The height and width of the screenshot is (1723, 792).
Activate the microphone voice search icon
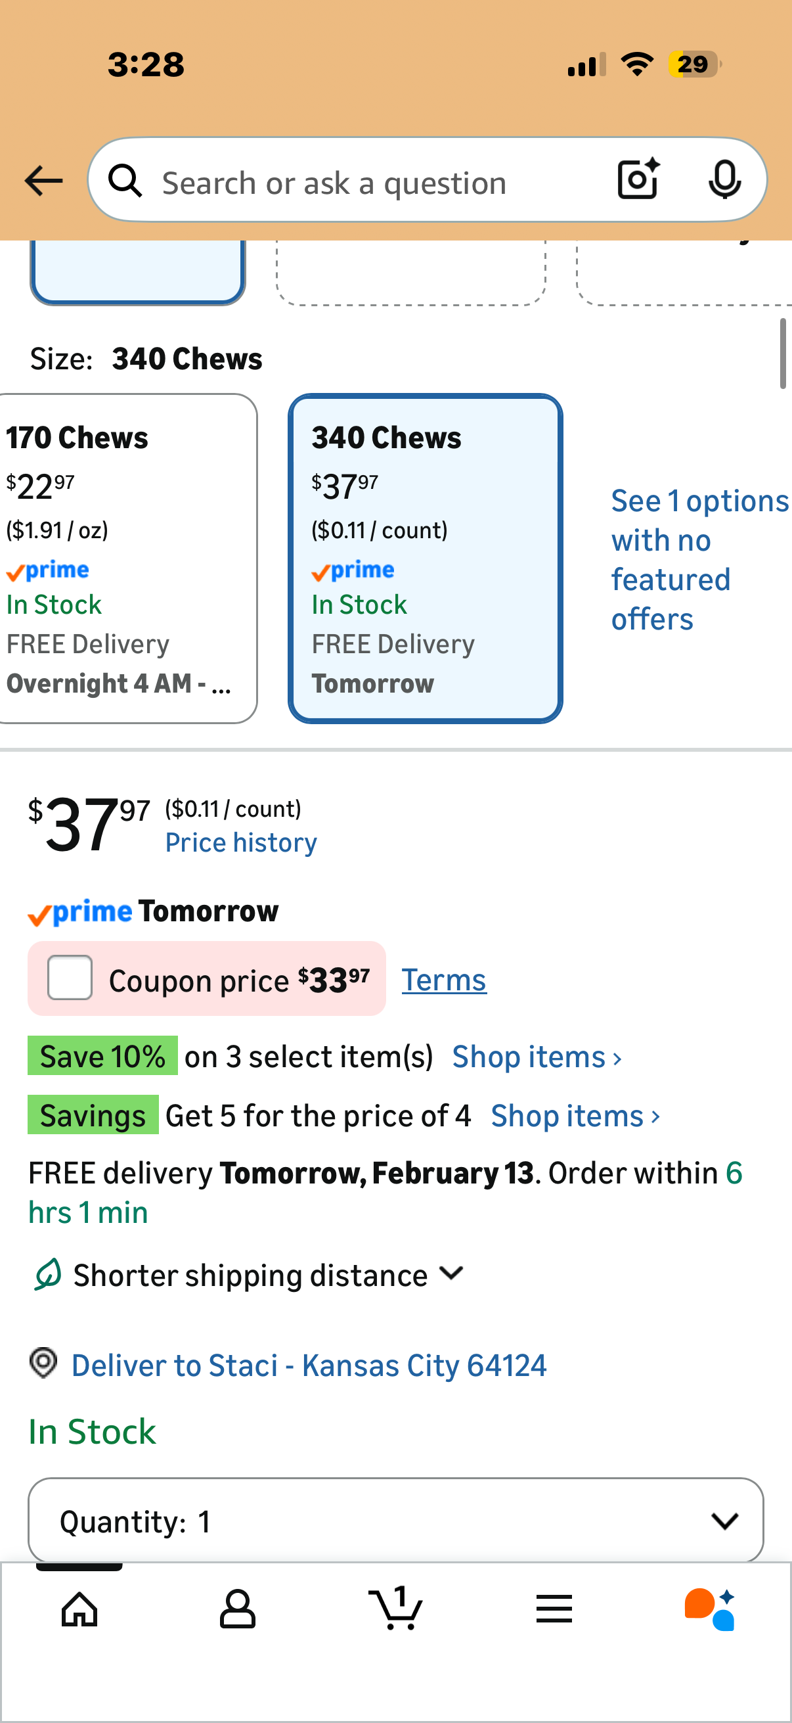pos(725,179)
